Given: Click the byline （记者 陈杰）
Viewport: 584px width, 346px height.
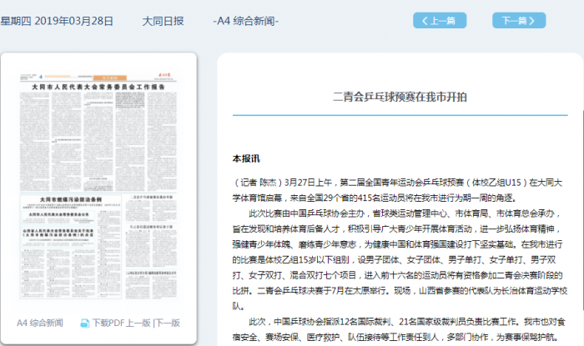Looking at the screenshot, I should click(257, 183).
